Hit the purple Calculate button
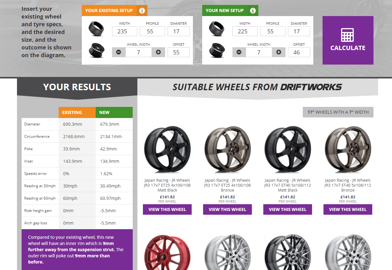 [x=348, y=40]
